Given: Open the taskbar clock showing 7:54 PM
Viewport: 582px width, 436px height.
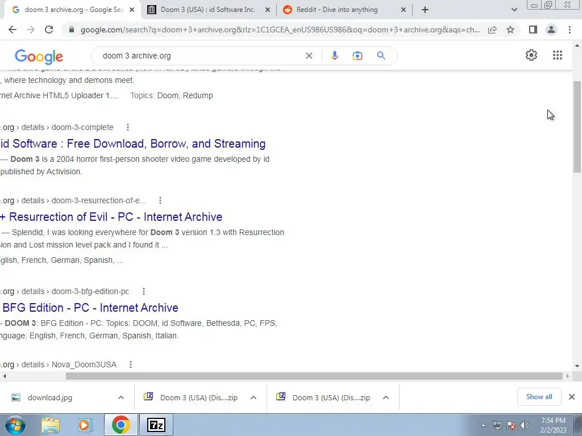Looking at the screenshot, I should pos(553,425).
